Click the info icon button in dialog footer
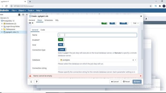 click(x=31, y=82)
